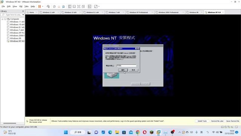Click the Enter Full Screen toolbar icon
Image resolution: width=241 pixels, height=136 pixels.
(79, 6)
